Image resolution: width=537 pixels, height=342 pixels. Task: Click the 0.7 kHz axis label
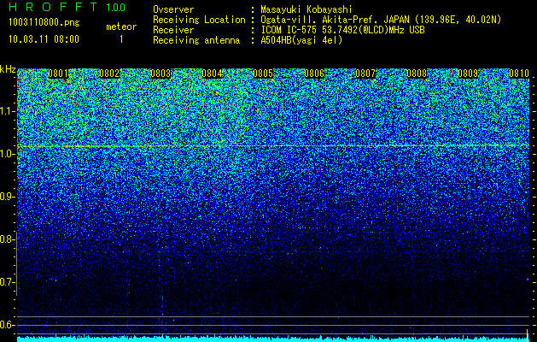tap(7, 282)
